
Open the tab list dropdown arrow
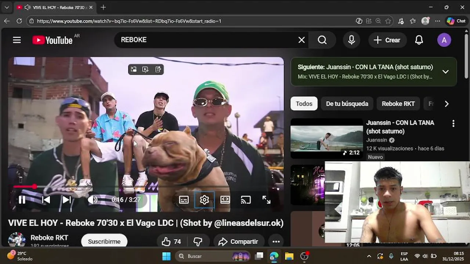point(7,7)
